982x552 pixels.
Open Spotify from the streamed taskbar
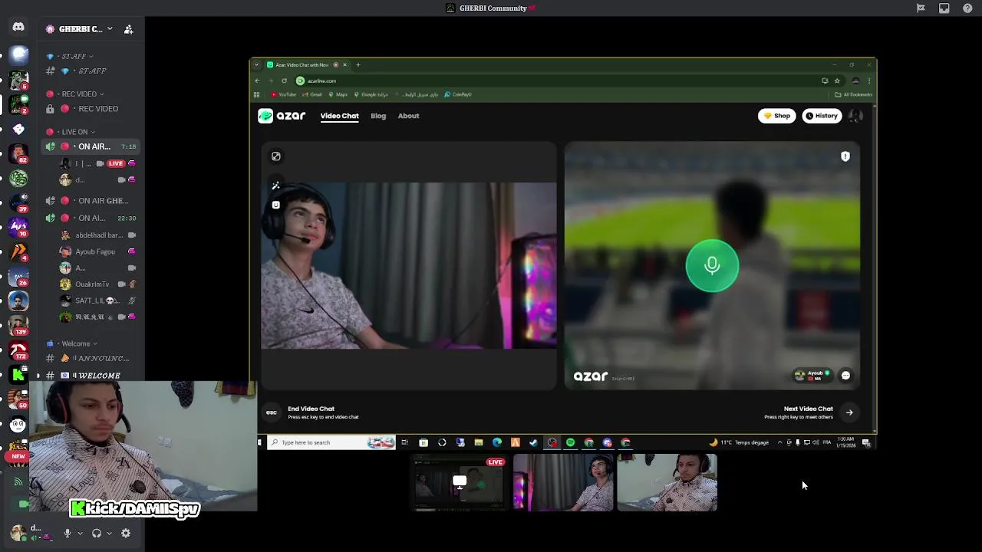tap(570, 442)
